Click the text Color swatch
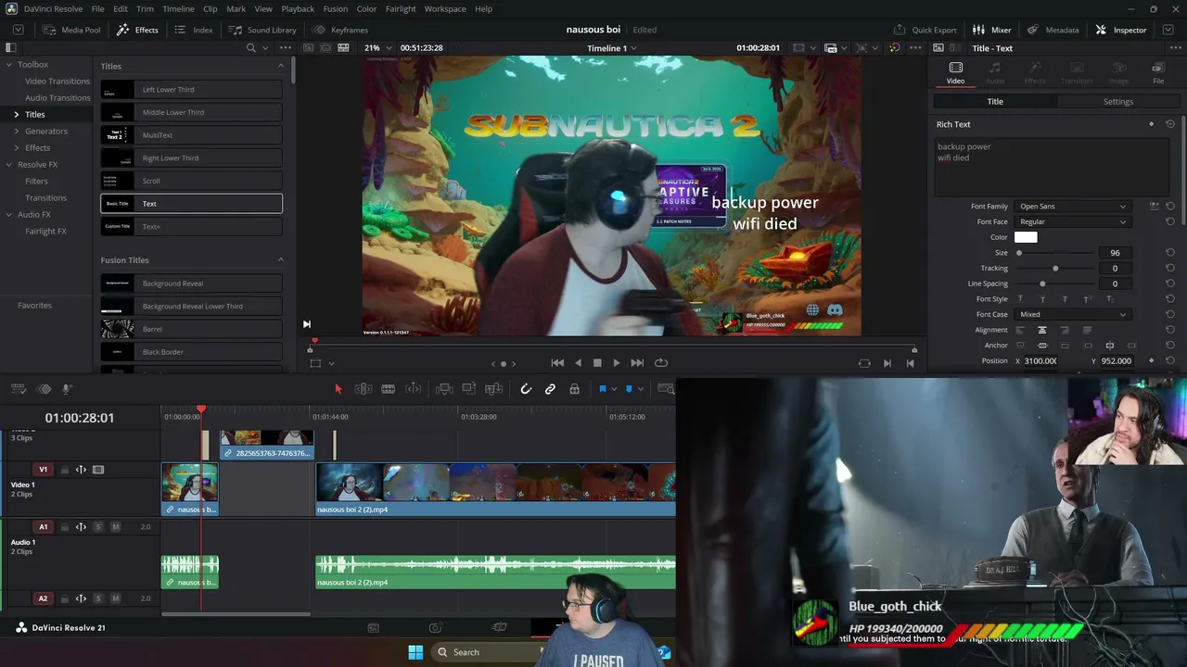 (x=1026, y=237)
